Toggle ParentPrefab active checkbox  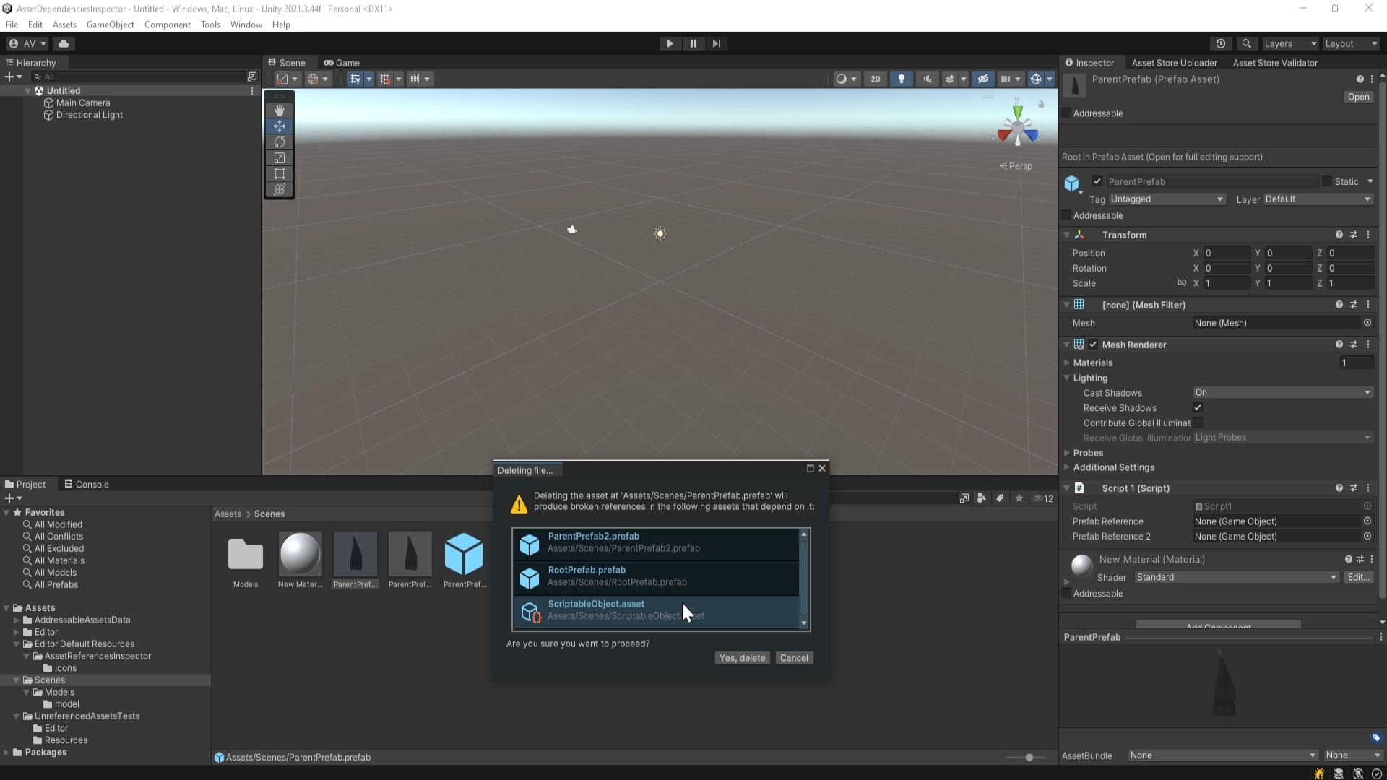[x=1097, y=181]
